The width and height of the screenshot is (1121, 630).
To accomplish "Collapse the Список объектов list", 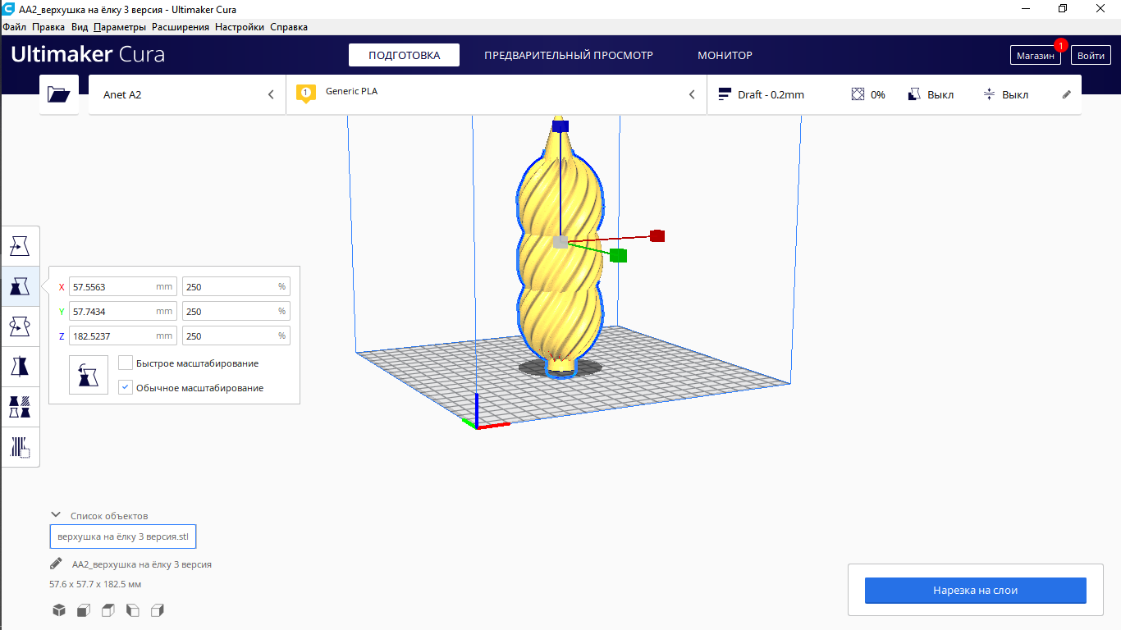I will click(x=56, y=515).
